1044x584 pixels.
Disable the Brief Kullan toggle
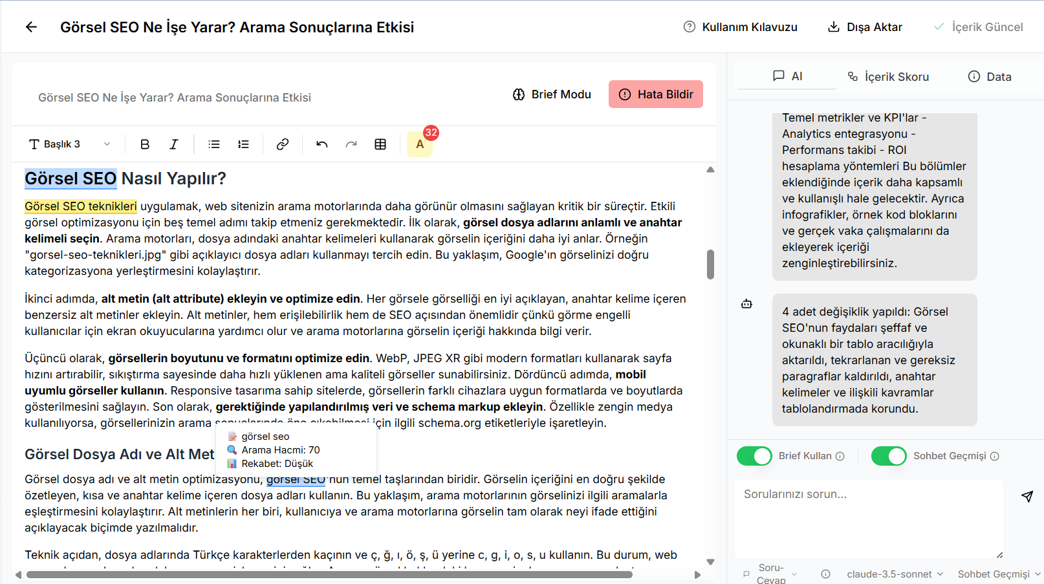754,456
